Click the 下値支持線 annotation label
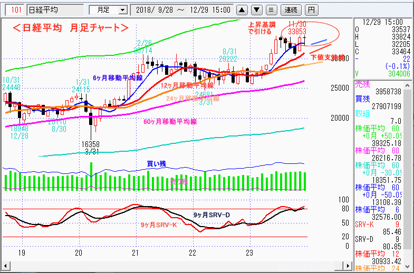Image resolution: width=414 pixels, height=273 pixels. 327,57
